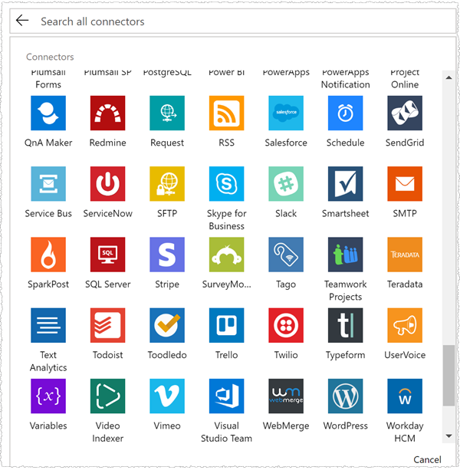
Task: Select the WebMerge connector icon
Action: [286, 396]
